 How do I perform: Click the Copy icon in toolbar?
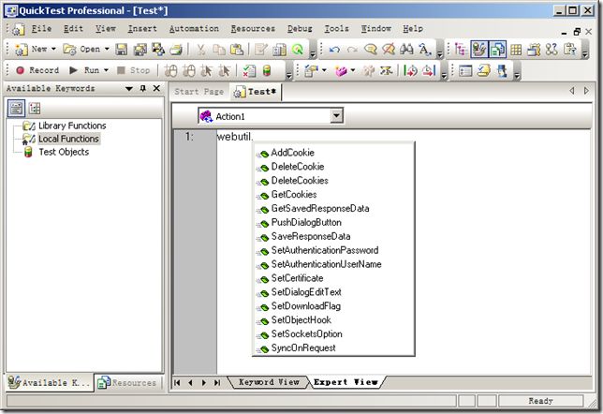(x=219, y=50)
